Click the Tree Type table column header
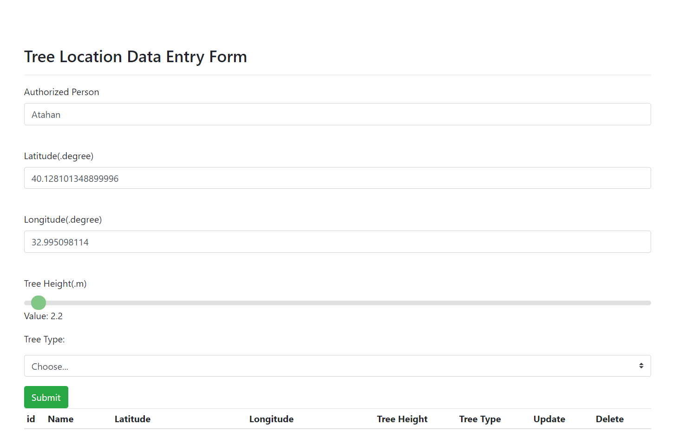The height and width of the screenshot is (431, 685). [480, 419]
